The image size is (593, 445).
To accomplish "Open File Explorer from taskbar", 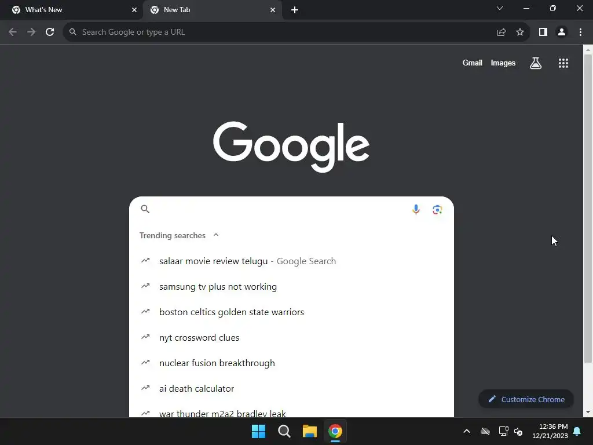I will tap(310, 431).
